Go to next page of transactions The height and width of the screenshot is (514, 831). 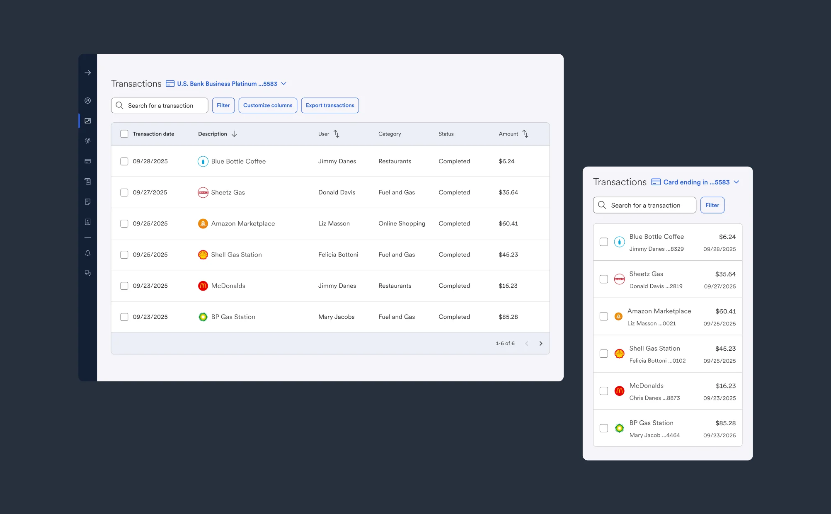click(540, 343)
